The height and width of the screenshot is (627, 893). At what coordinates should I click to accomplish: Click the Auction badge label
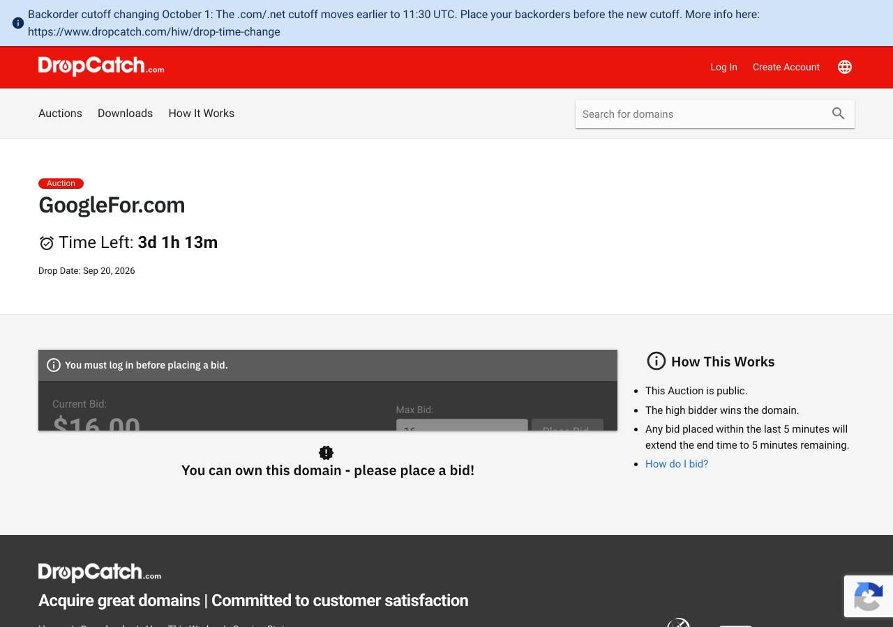pos(61,183)
